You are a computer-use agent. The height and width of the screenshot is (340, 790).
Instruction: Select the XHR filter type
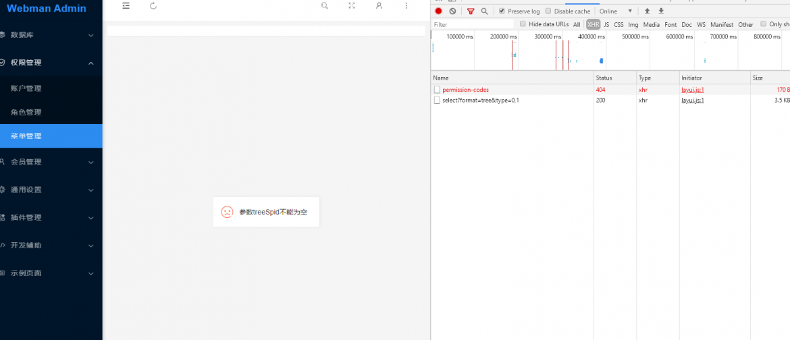coord(593,25)
